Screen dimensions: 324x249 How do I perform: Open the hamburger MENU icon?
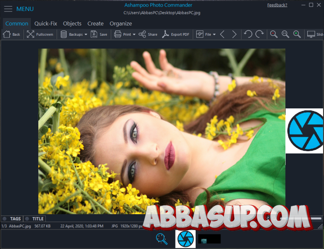click(8, 9)
